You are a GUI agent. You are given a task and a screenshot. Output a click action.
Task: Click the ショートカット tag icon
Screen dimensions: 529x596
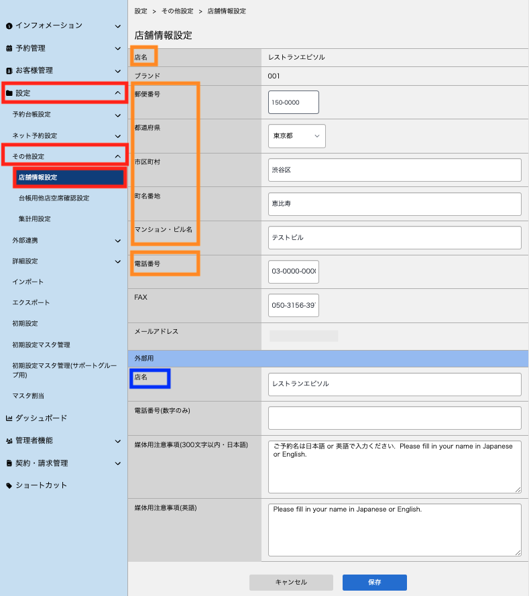9,485
